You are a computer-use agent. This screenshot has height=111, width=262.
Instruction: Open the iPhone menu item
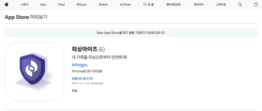tap(81, 5)
